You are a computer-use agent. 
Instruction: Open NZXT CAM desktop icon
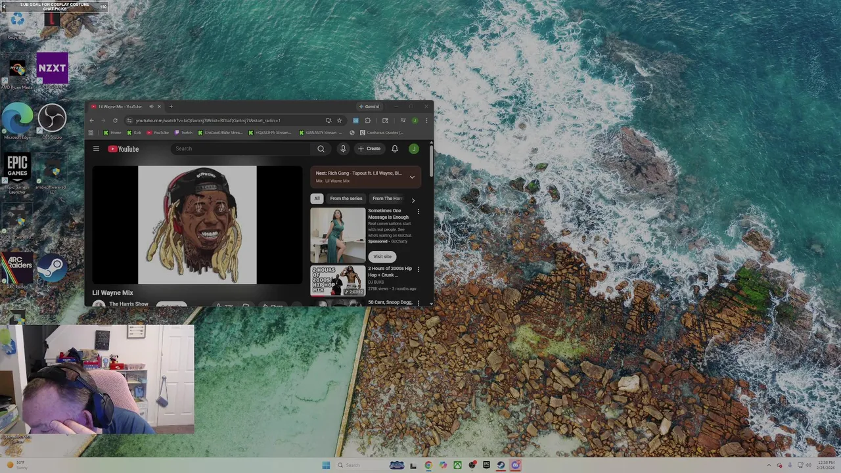tap(52, 71)
